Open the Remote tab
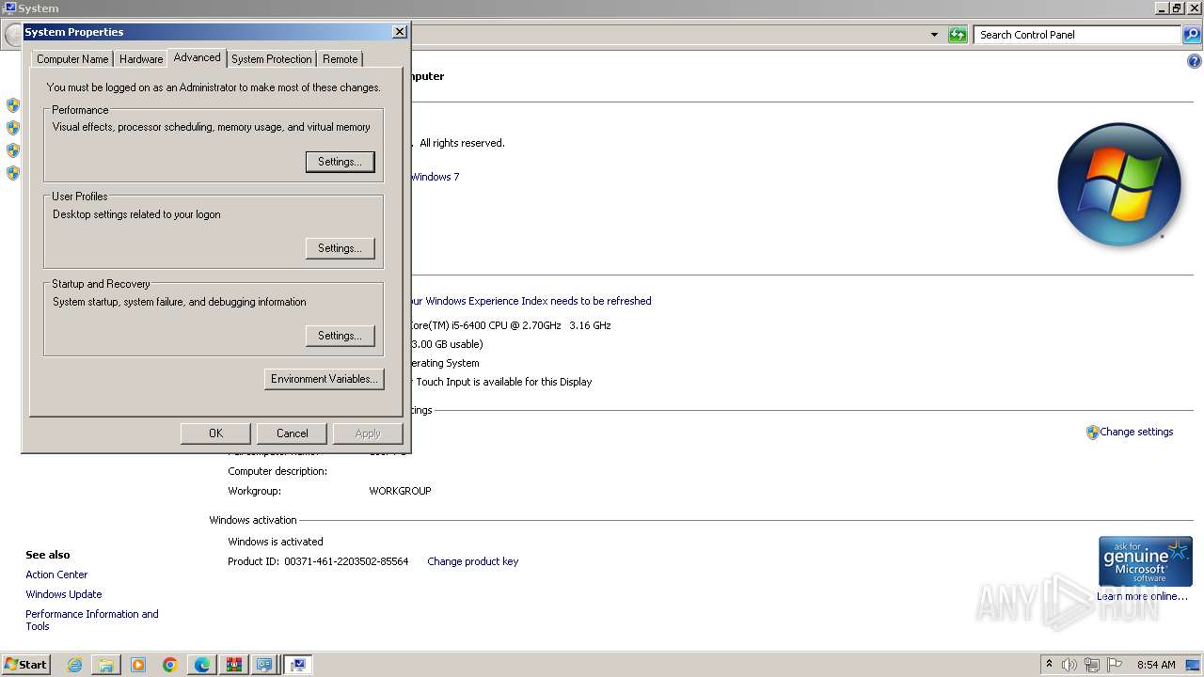This screenshot has height=677, width=1204. coord(340,59)
